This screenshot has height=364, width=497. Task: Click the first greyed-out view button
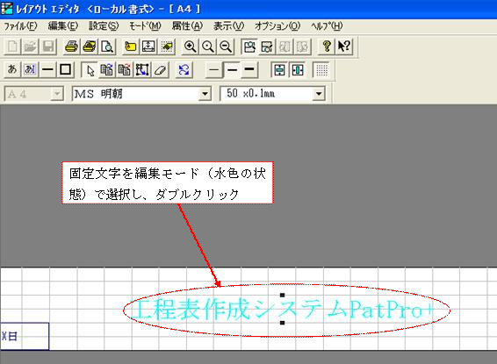pos(285,46)
